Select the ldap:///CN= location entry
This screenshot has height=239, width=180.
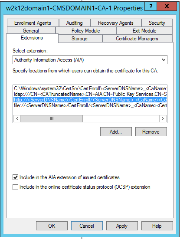(90, 94)
